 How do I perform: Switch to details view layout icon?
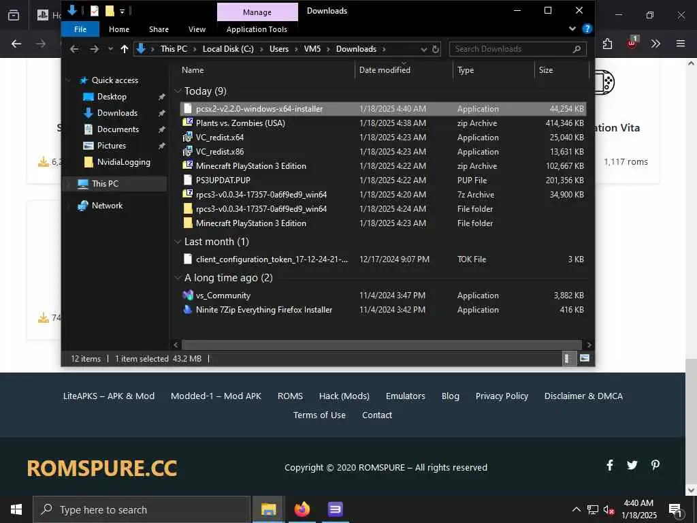point(567,358)
